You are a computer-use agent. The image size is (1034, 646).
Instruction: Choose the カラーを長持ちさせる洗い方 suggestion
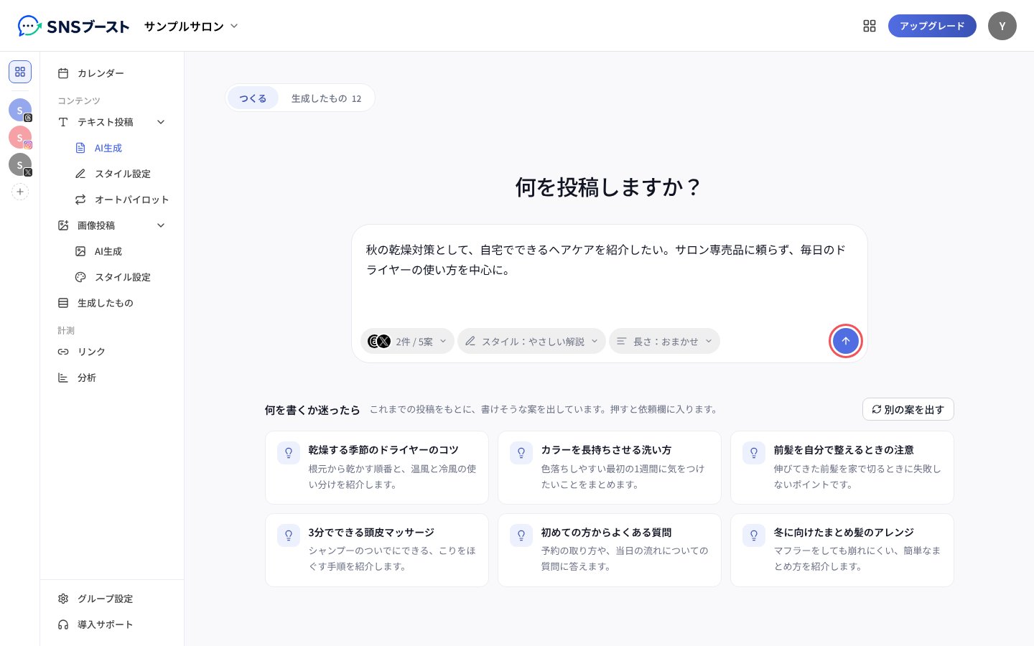point(610,467)
